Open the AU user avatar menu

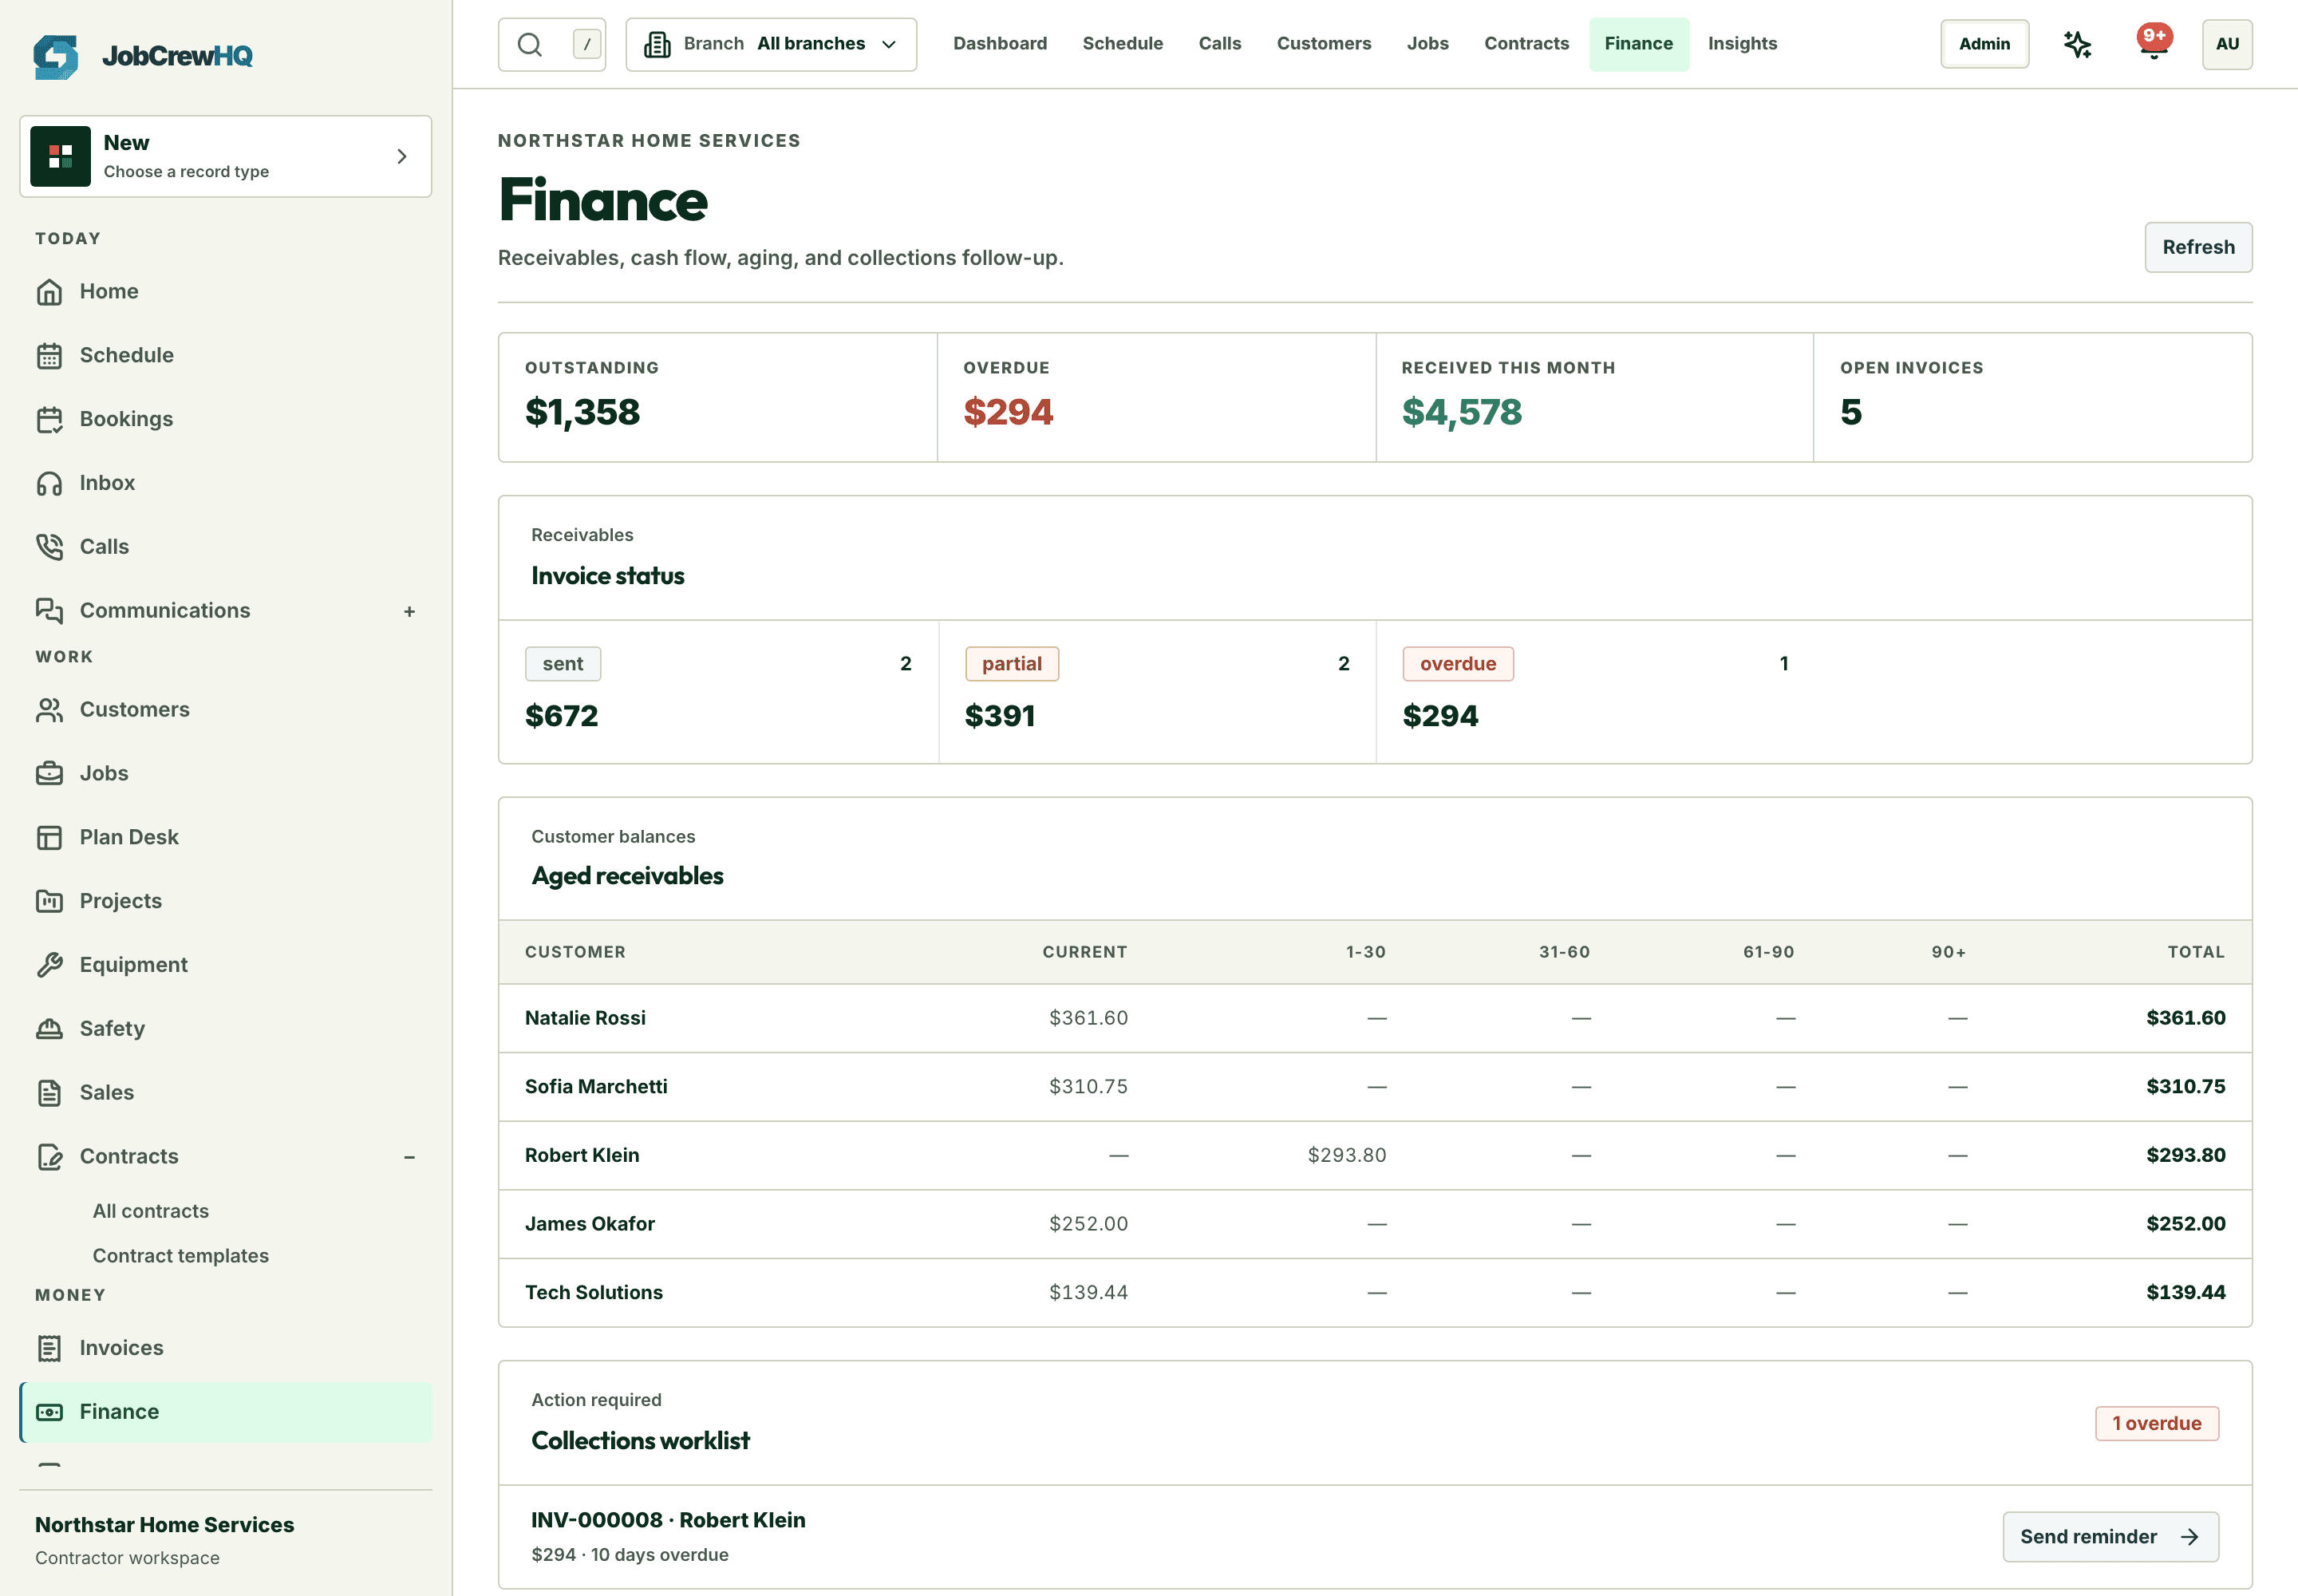(2227, 44)
